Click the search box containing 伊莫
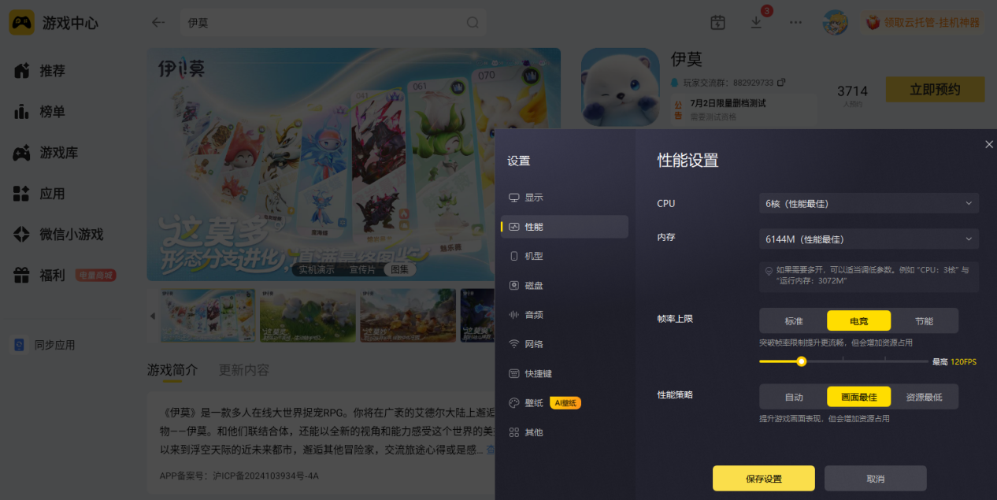The width and height of the screenshot is (997, 500). (x=333, y=23)
